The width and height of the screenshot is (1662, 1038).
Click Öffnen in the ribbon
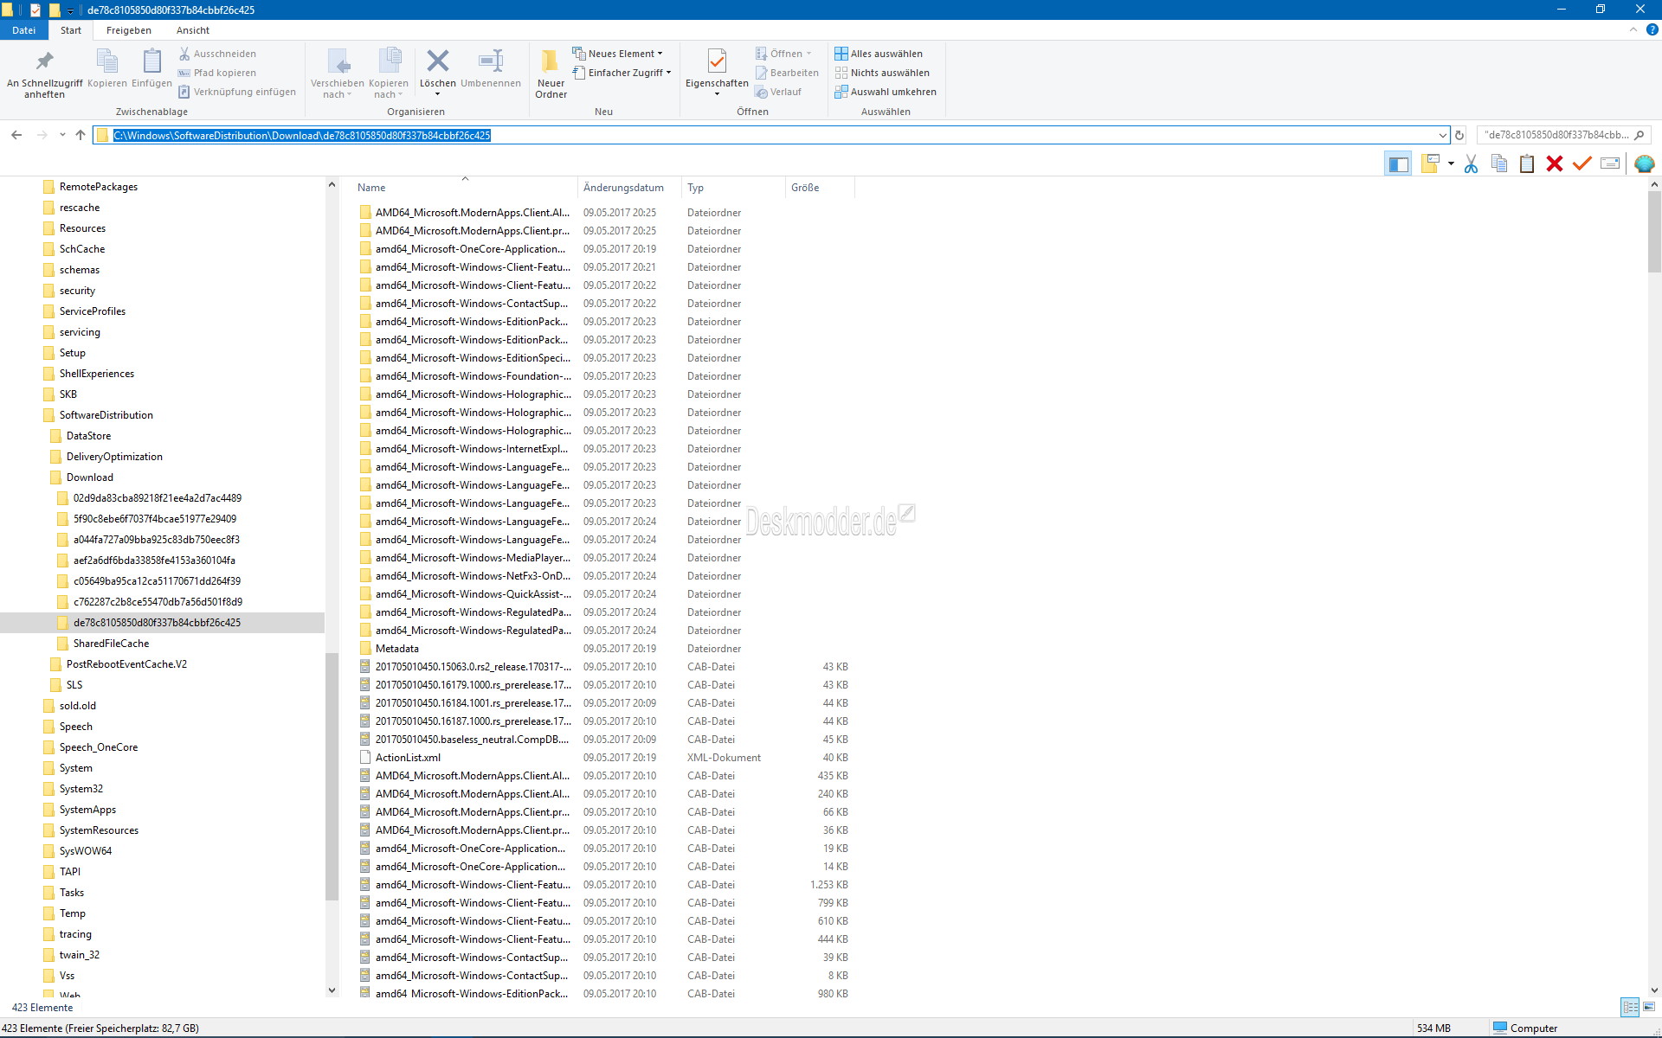[x=783, y=54]
